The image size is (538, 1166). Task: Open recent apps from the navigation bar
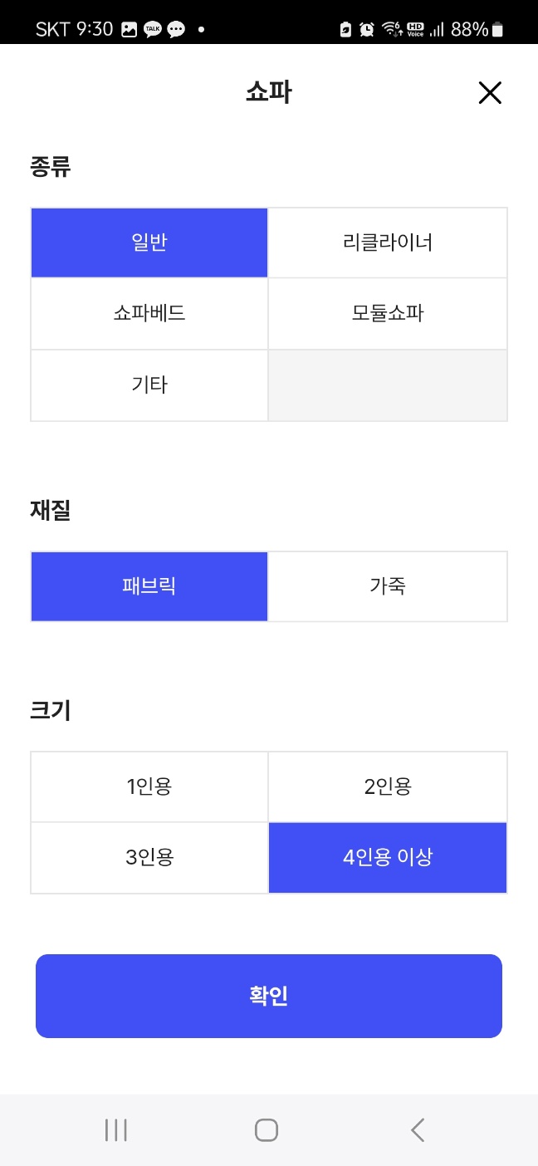[x=115, y=1129]
